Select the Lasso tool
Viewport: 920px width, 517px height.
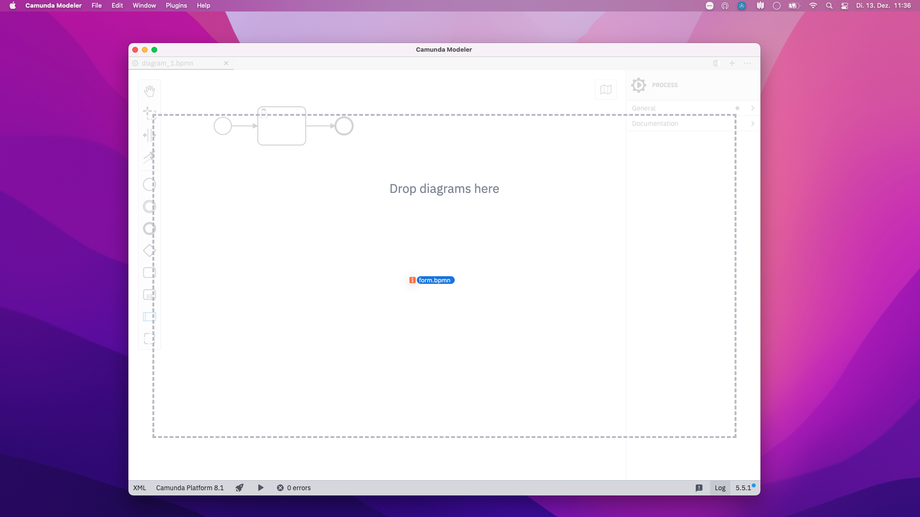pyautogui.click(x=149, y=113)
